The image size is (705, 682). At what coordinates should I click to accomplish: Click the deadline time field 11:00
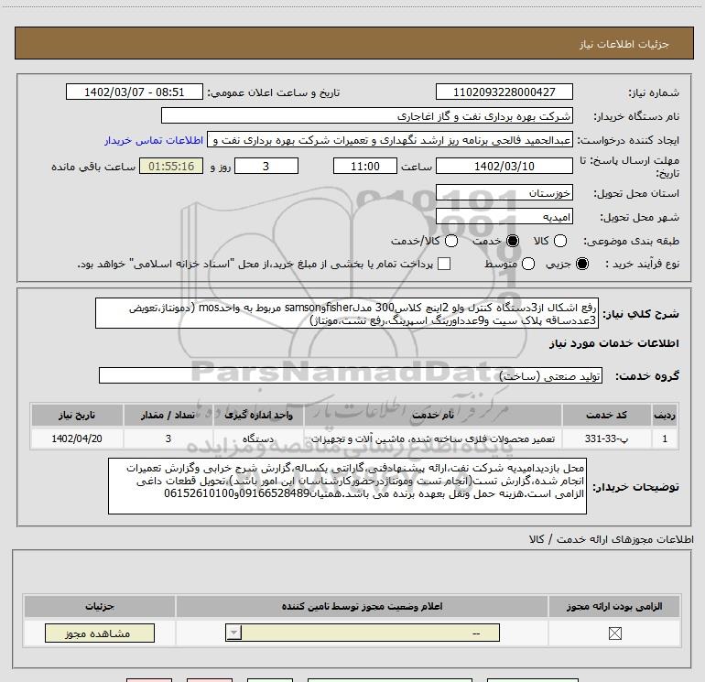[365, 166]
